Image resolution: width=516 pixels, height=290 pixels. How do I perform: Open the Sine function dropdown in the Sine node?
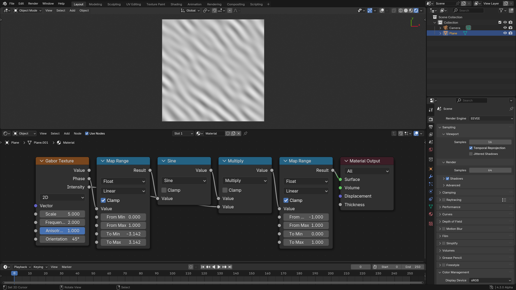pyautogui.click(x=184, y=180)
